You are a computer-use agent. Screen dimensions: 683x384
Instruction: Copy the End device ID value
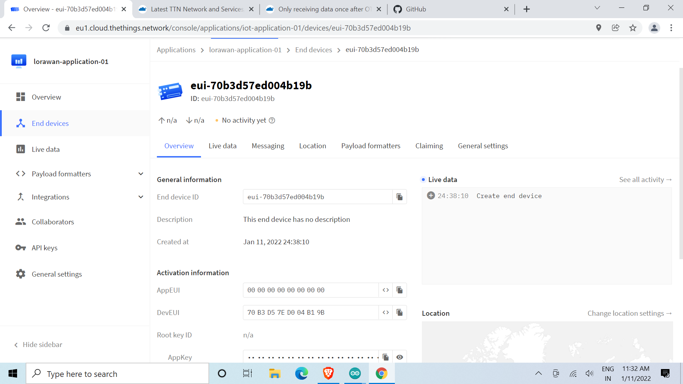tap(399, 197)
